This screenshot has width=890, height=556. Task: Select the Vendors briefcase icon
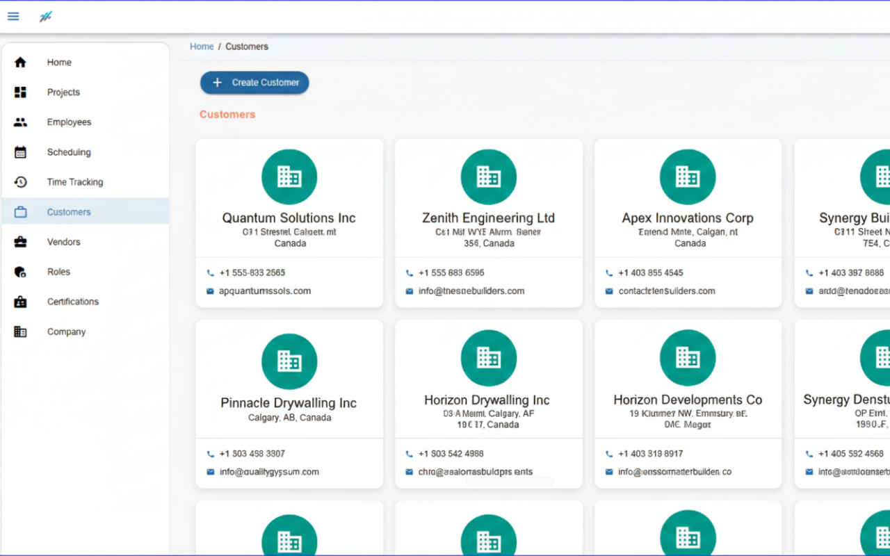(x=20, y=241)
